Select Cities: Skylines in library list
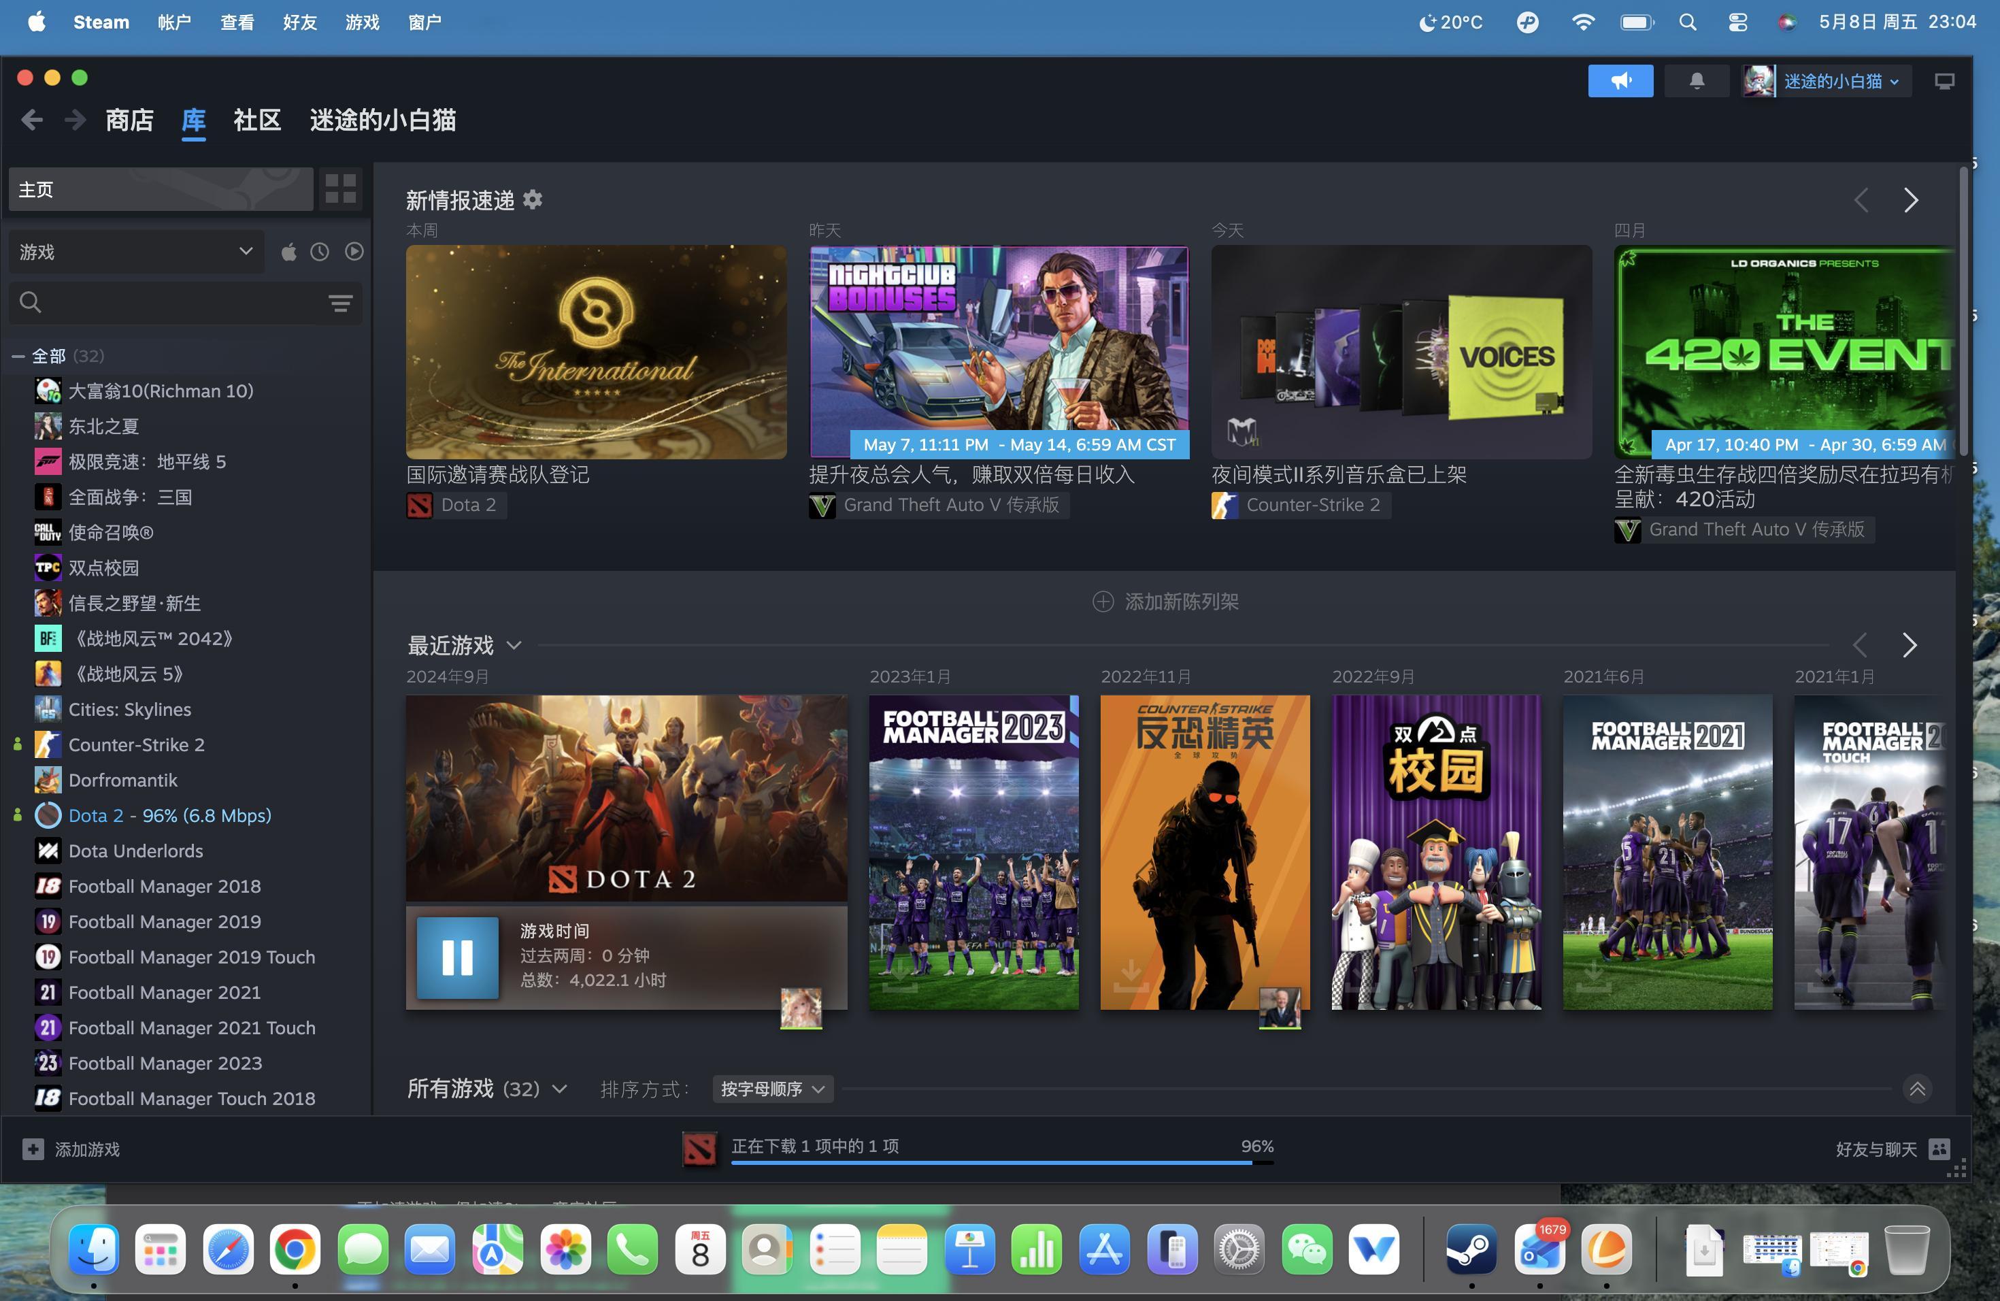The image size is (2000, 1301). click(x=129, y=709)
